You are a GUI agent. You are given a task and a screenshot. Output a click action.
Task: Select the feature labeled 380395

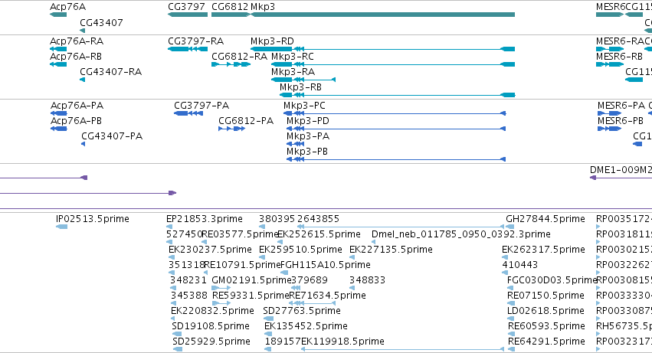click(277, 219)
